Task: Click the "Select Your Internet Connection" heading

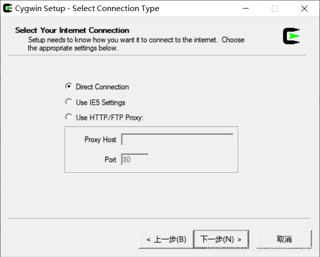Action: [x=72, y=30]
